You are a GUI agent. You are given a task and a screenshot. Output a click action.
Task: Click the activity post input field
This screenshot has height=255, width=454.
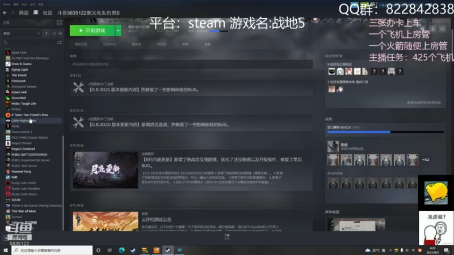(191, 64)
